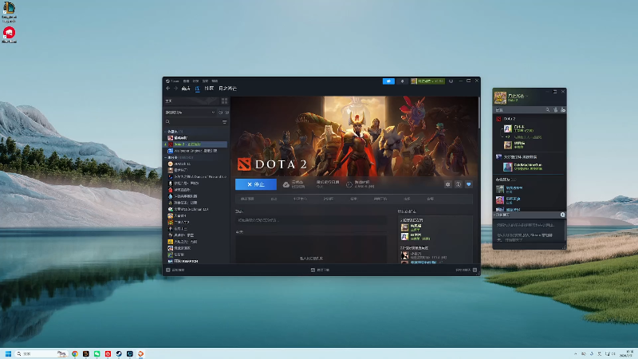The width and height of the screenshot is (638, 359).
Task: Open the profile name tab in navigation
Action: (x=228, y=89)
